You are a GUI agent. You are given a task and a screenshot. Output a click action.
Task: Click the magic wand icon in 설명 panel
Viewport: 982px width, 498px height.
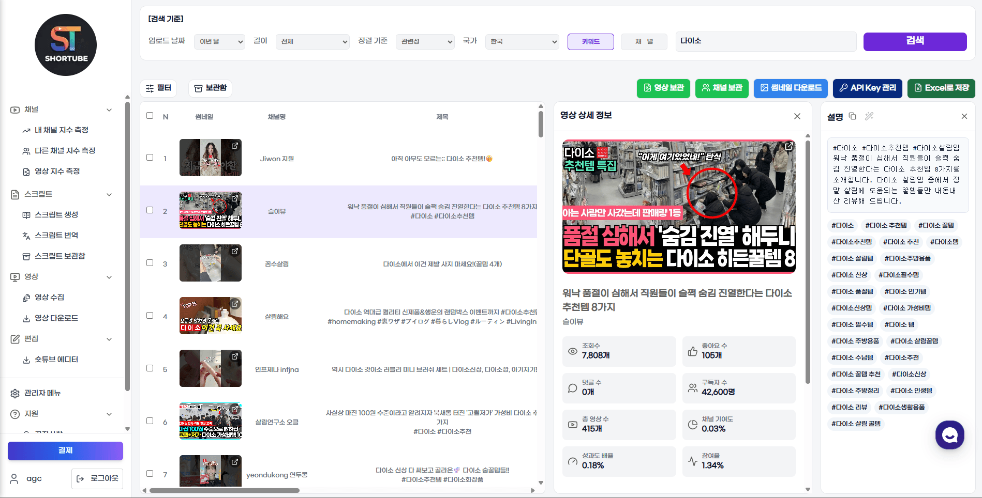(869, 116)
